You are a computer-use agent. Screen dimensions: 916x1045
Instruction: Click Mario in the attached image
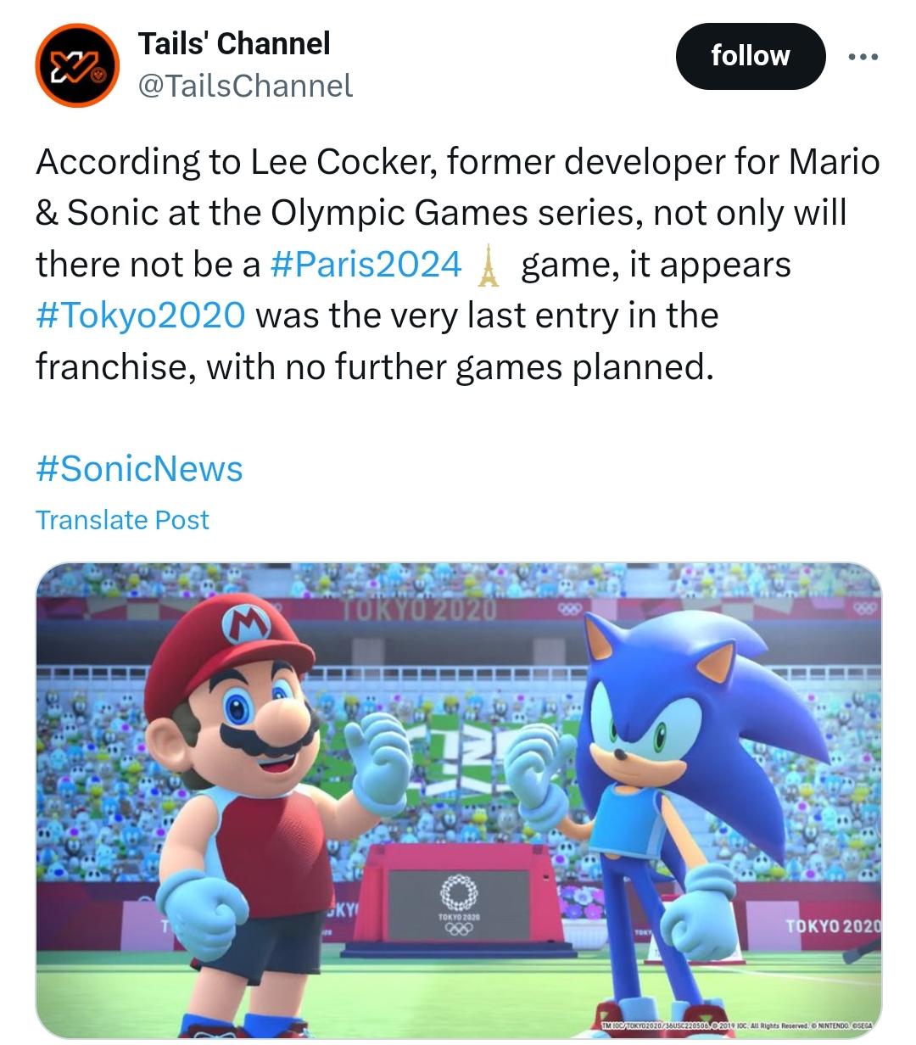tap(254, 806)
